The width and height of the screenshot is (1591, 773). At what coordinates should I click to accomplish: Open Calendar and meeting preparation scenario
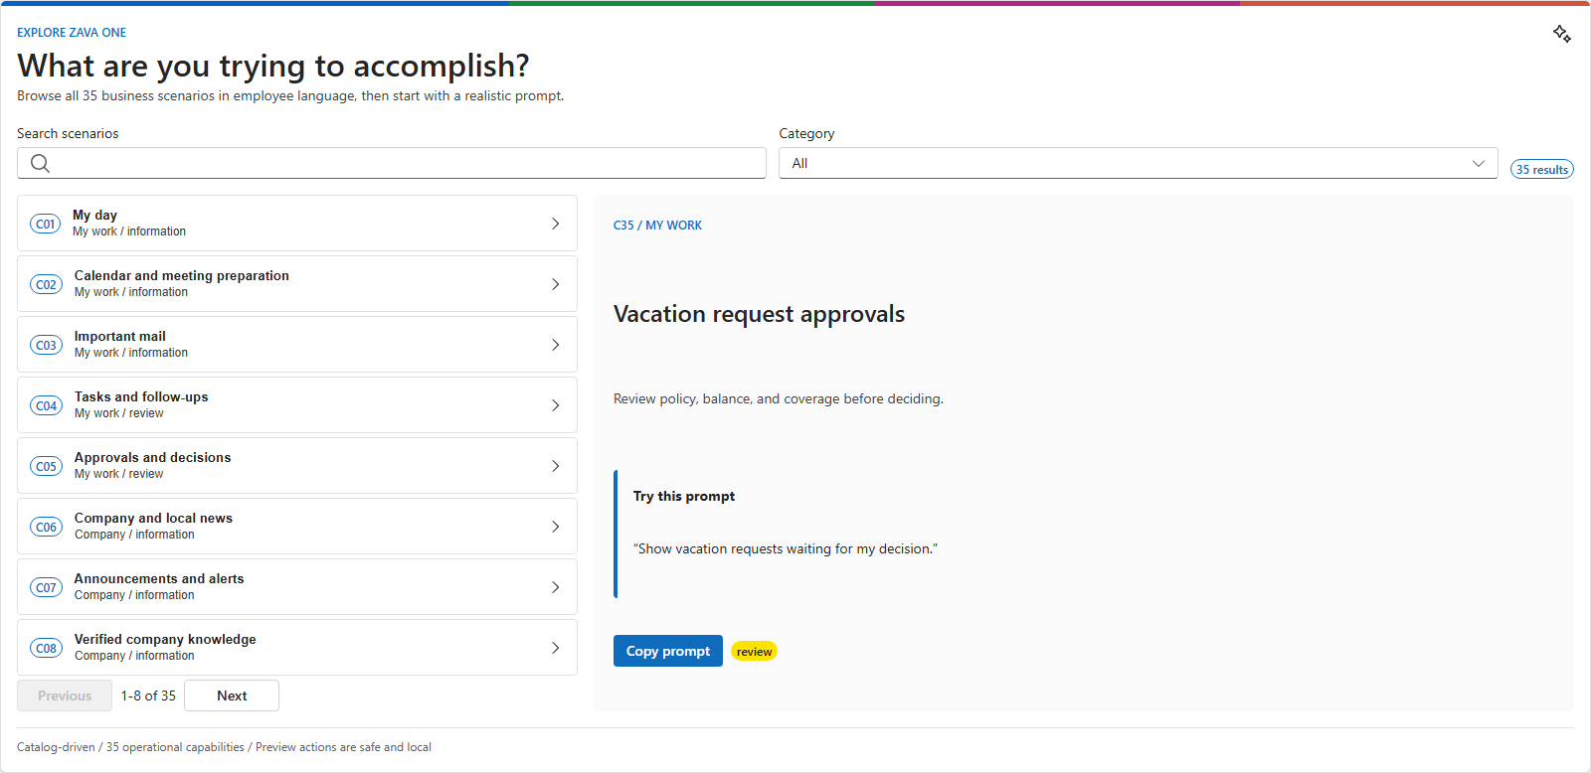[x=297, y=284]
